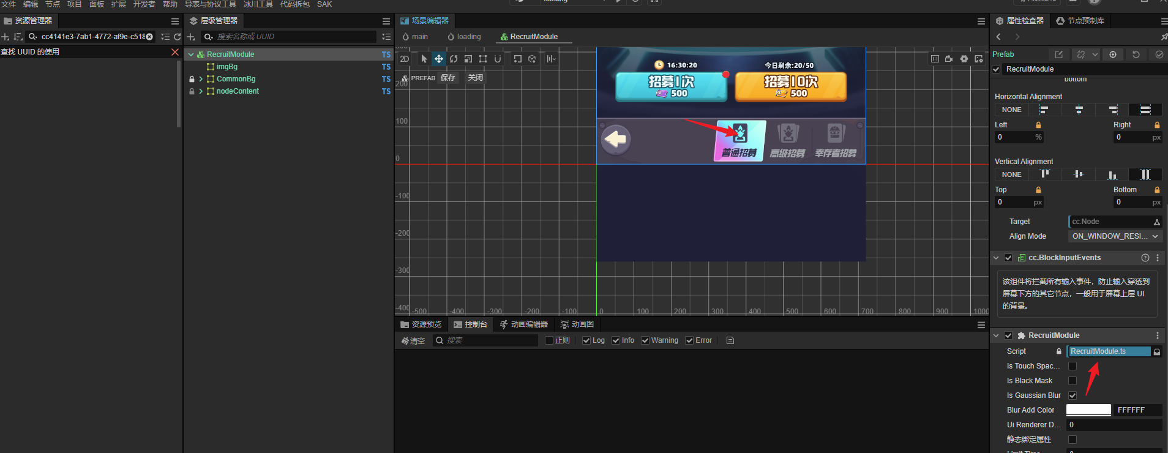Go back in inspector history
The width and height of the screenshot is (1168, 453).
pos(998,37)
